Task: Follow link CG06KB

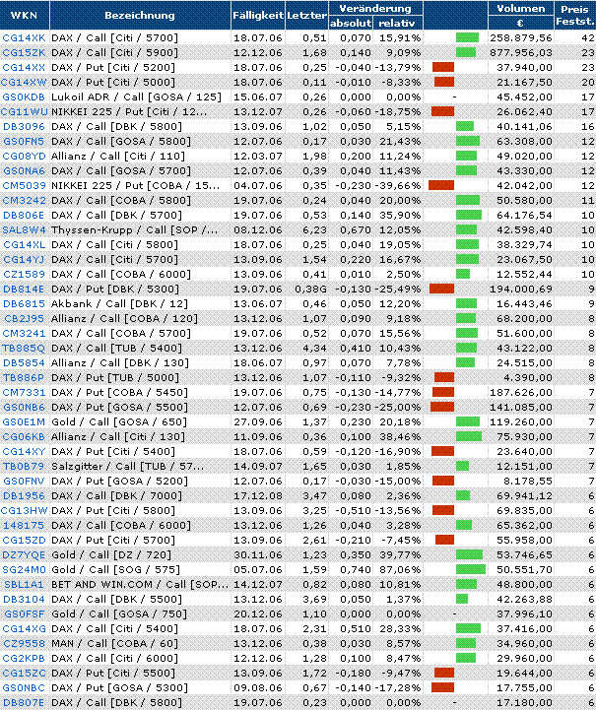Action: coord(24,437)
